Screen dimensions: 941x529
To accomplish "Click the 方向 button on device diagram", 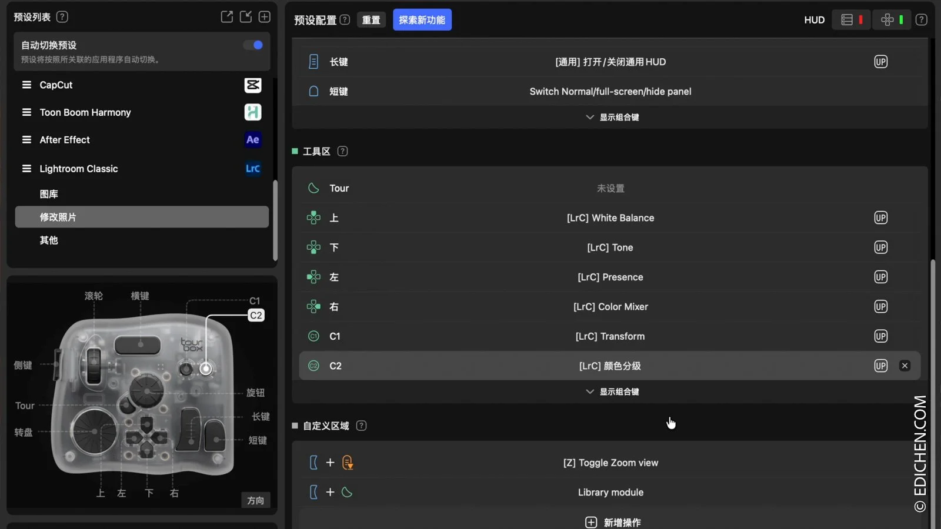I will coord(256,500).
